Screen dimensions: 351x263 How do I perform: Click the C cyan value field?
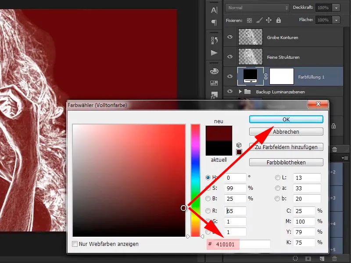(304, 211)
